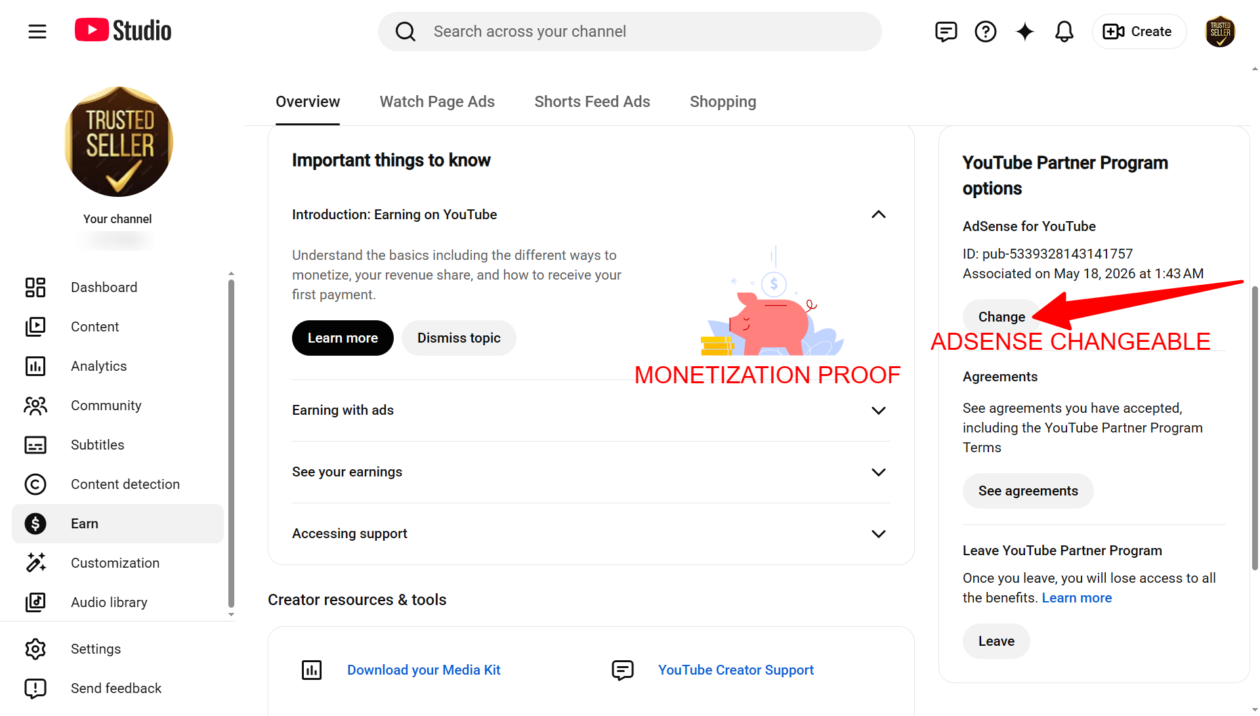
Task: Focus the Search across your channel field
Action: 630,32
